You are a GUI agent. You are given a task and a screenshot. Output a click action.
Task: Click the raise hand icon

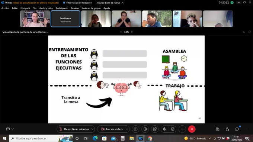coord(164,129)
